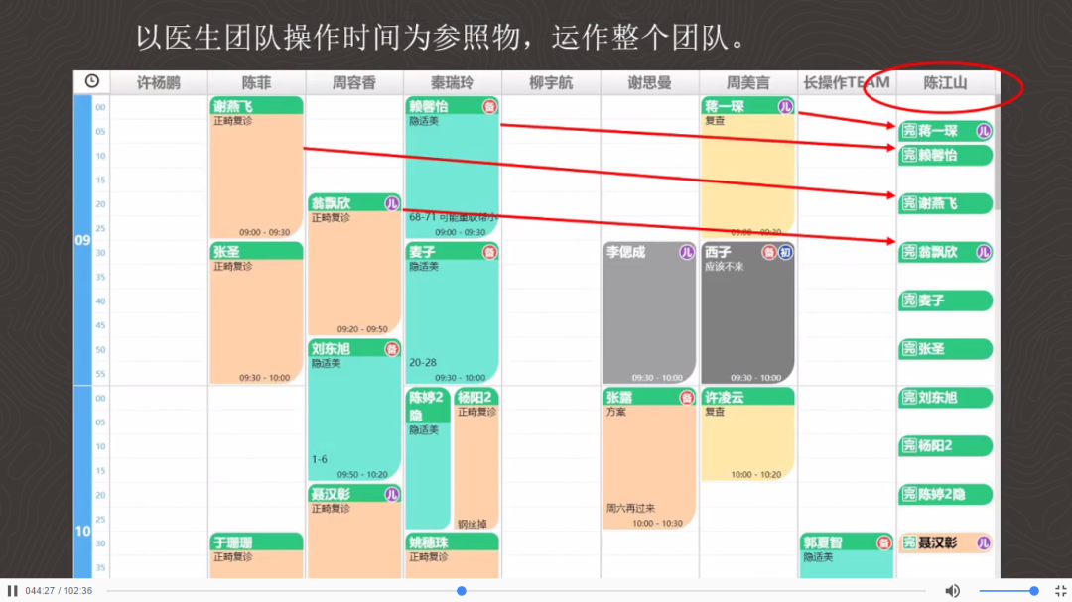
Task: Select 完 刘东旭 entry under 陈江山
Action: 945,398
